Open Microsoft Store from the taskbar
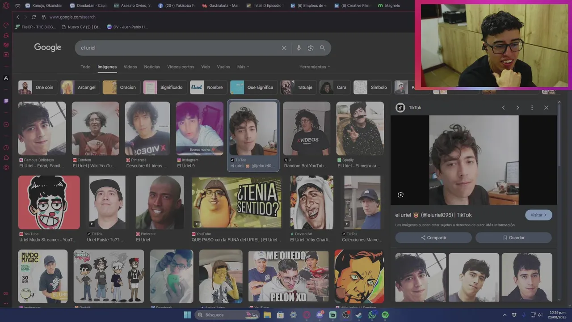 (x=280, y=315)
